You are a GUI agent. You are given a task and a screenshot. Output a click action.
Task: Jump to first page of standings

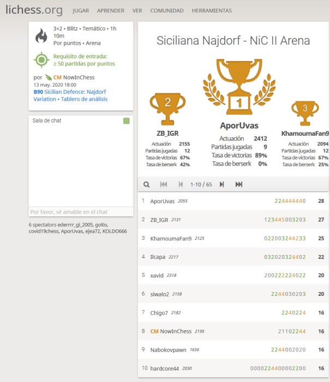click(164, 185)
